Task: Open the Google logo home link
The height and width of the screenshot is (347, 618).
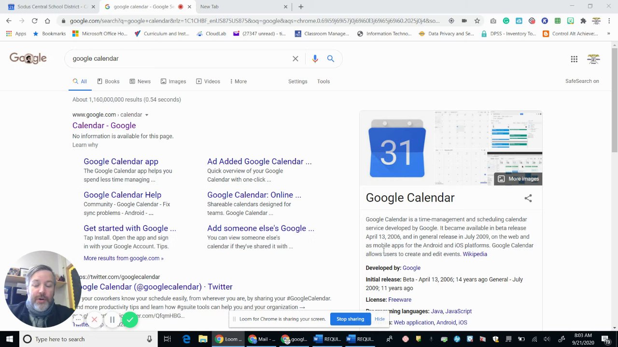Action: point(28,58)
